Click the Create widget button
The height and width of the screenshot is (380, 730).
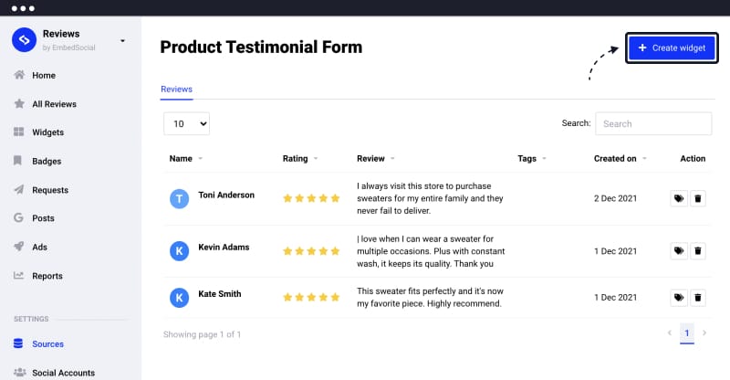672,48
